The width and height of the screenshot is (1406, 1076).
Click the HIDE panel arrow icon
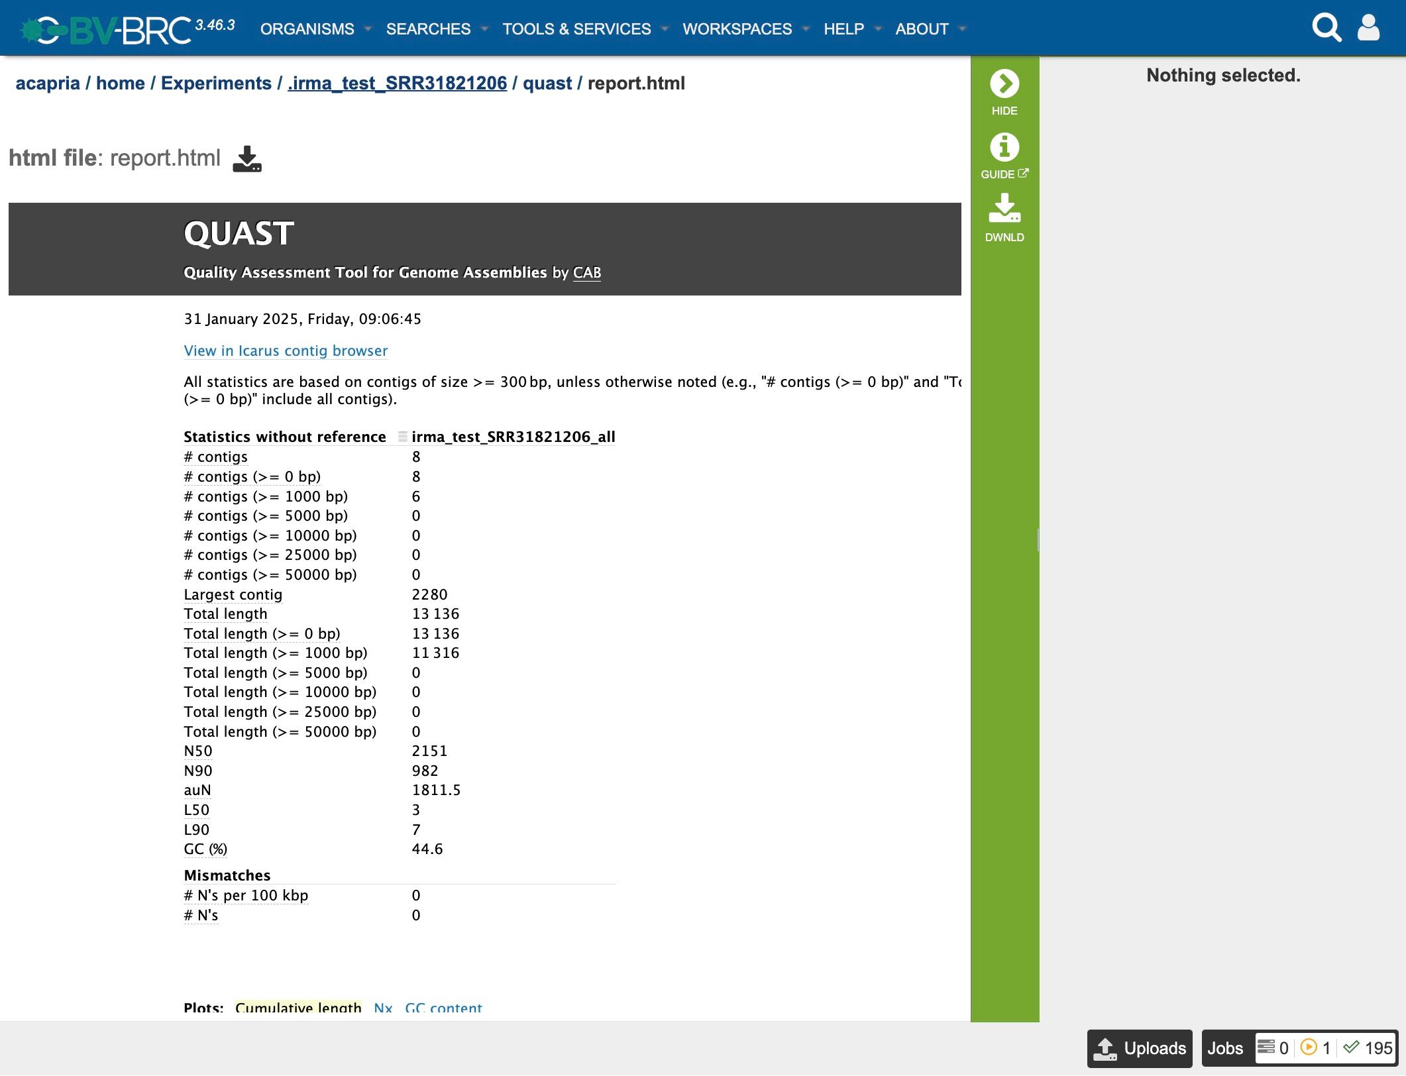pos(1004,84)
